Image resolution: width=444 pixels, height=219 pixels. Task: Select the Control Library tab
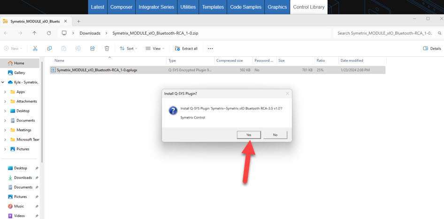pos(309,7)
